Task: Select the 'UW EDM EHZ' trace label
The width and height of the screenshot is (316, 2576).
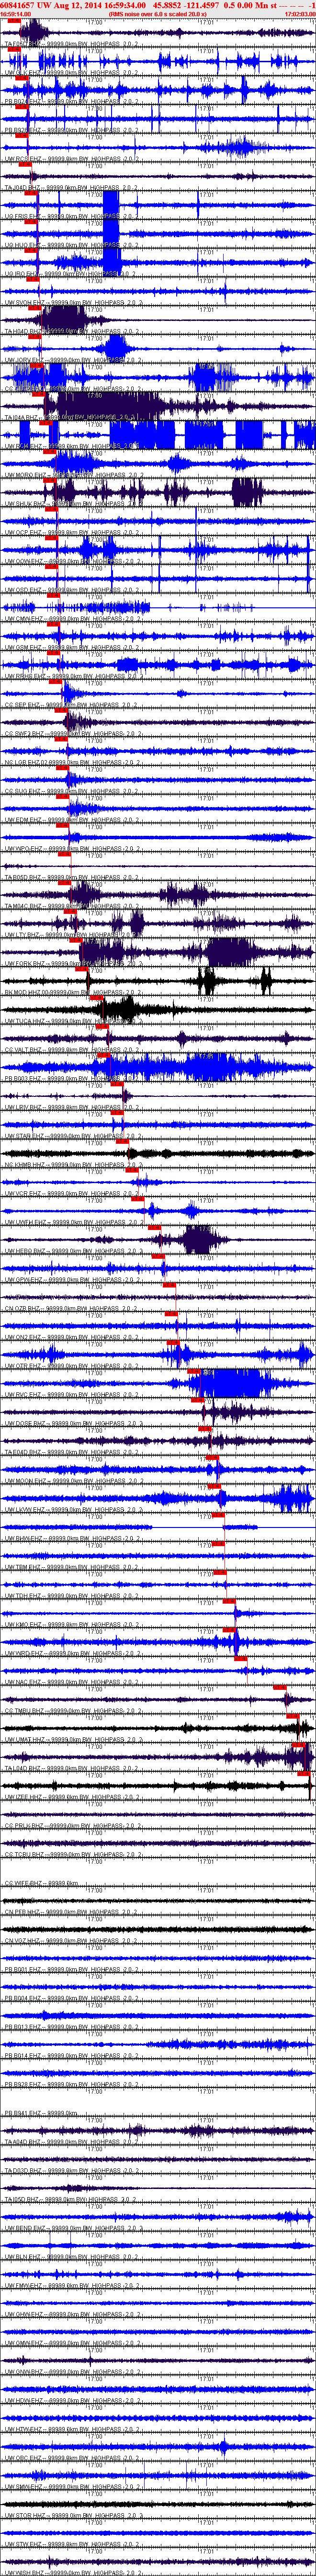Action: [x=24, y=819]
